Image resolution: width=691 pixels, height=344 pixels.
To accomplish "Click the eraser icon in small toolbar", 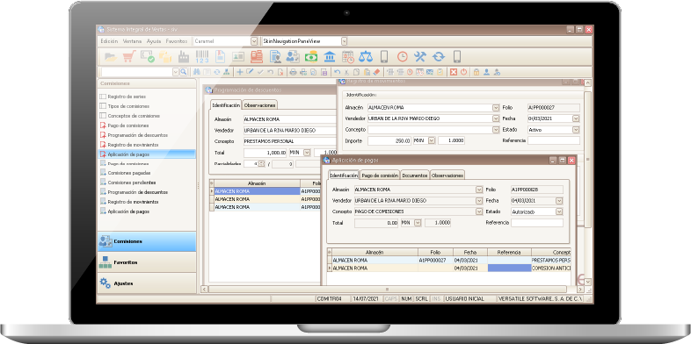I will tap(377, 72).
